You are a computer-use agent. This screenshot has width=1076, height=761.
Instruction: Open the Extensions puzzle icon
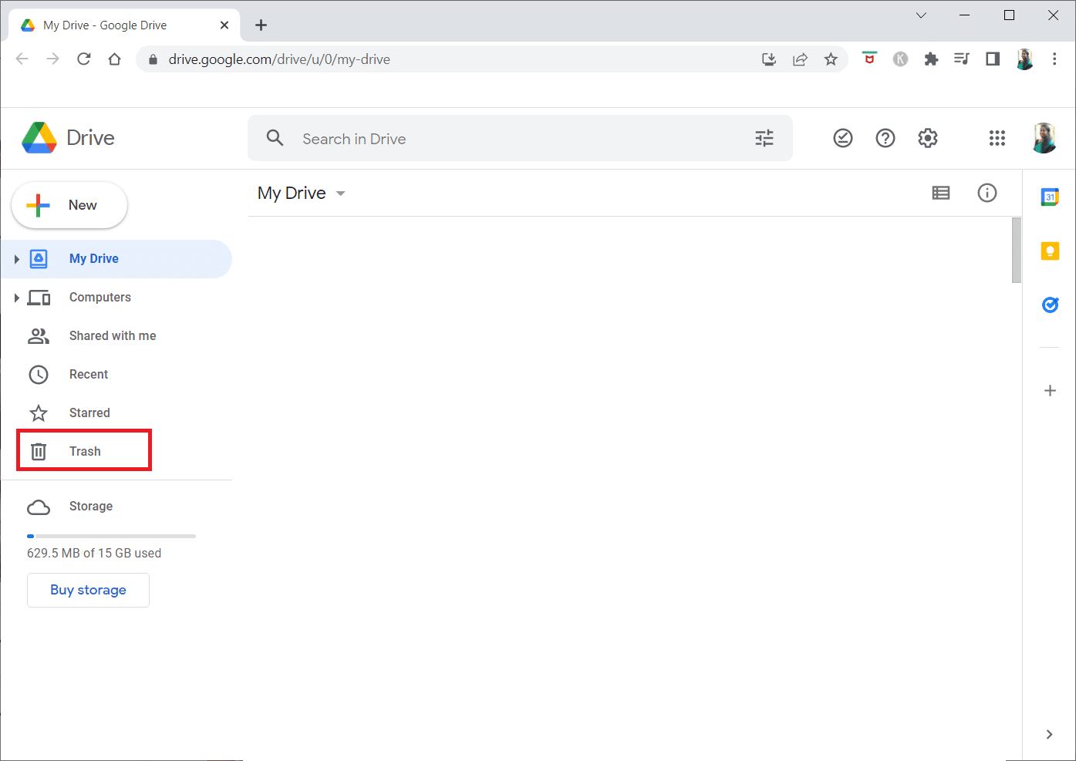coord(931,59)
